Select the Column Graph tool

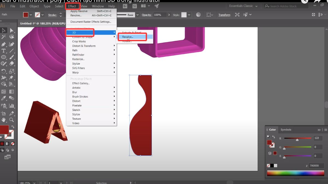(11, 106)
